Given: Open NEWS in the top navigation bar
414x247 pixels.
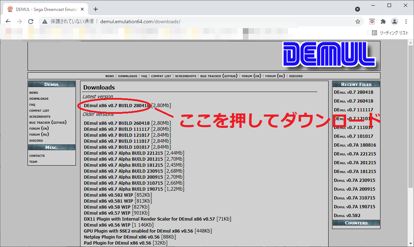Looking at the screenshot, I should (x=109, y=76).
